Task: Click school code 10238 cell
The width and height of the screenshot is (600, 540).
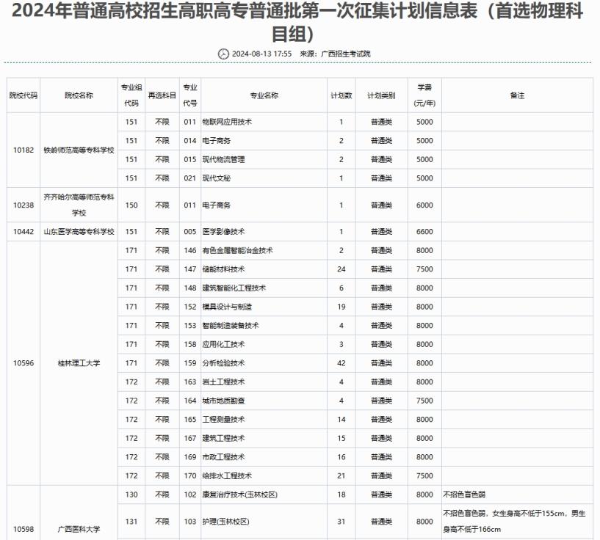Action: click(24, 205)
